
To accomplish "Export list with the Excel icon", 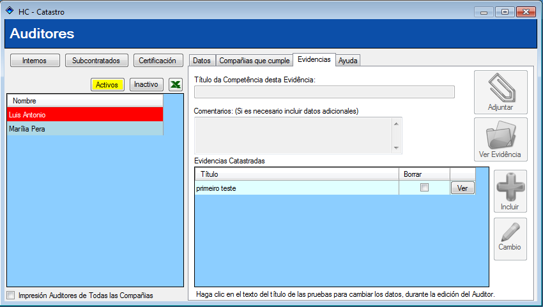I will 176,84.
